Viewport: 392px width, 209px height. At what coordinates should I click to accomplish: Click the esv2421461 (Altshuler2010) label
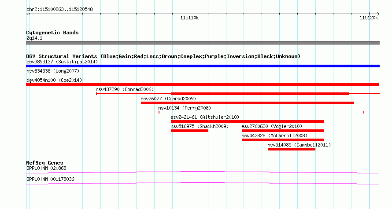pos(205,117)
